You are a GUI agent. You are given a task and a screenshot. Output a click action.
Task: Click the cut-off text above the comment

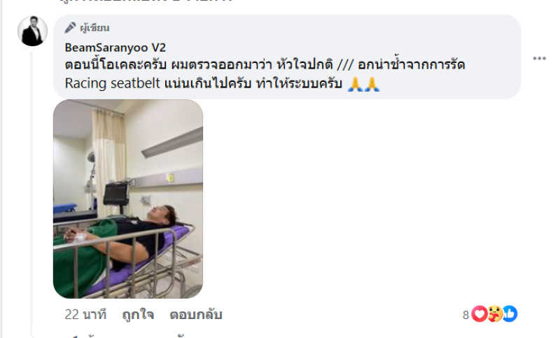click(x=146, y=1)
